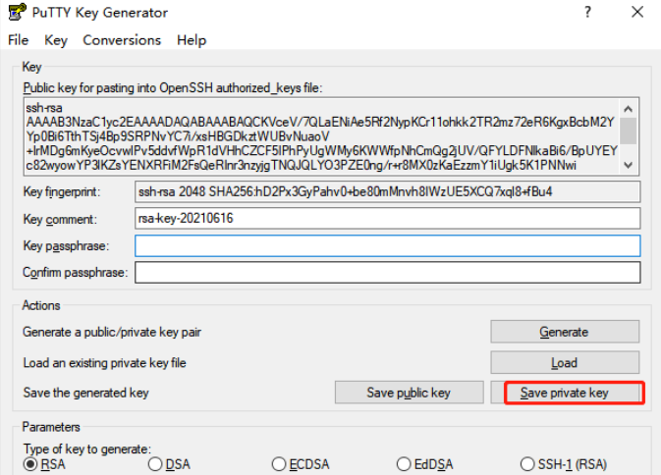Image resolution: width=661 pixels, height=475 pixels.
Task: Click the Confirm passphrase field
Action: pyautogui.click(x=387, y=272)
